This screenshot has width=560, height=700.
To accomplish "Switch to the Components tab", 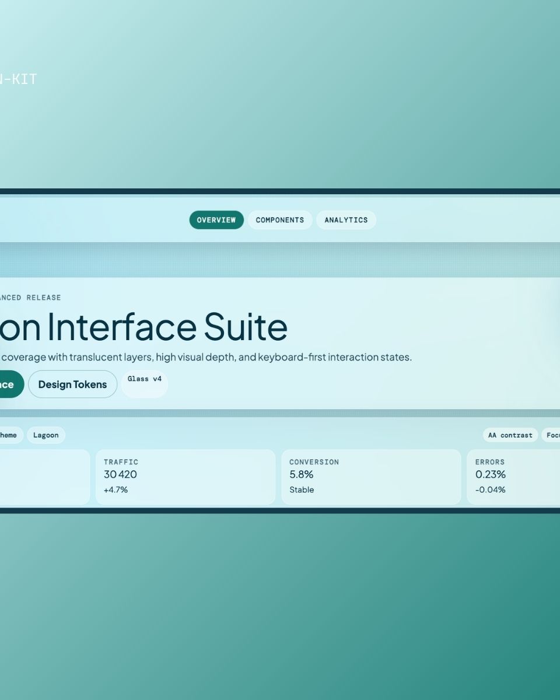I will [x=280, y=220].
